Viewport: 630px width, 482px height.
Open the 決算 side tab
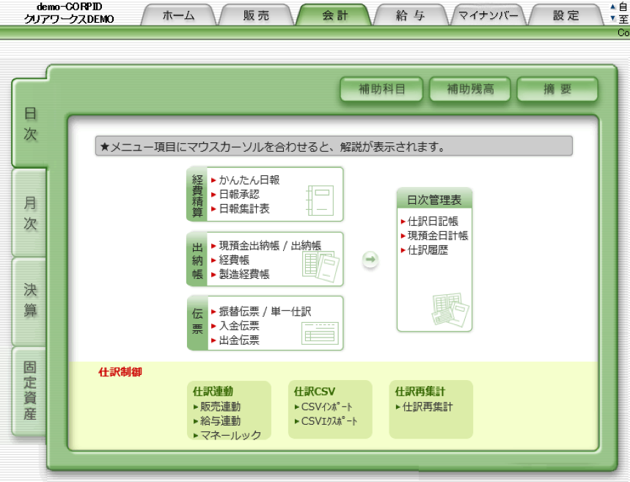pyautogui.click(x=30, y=300)
